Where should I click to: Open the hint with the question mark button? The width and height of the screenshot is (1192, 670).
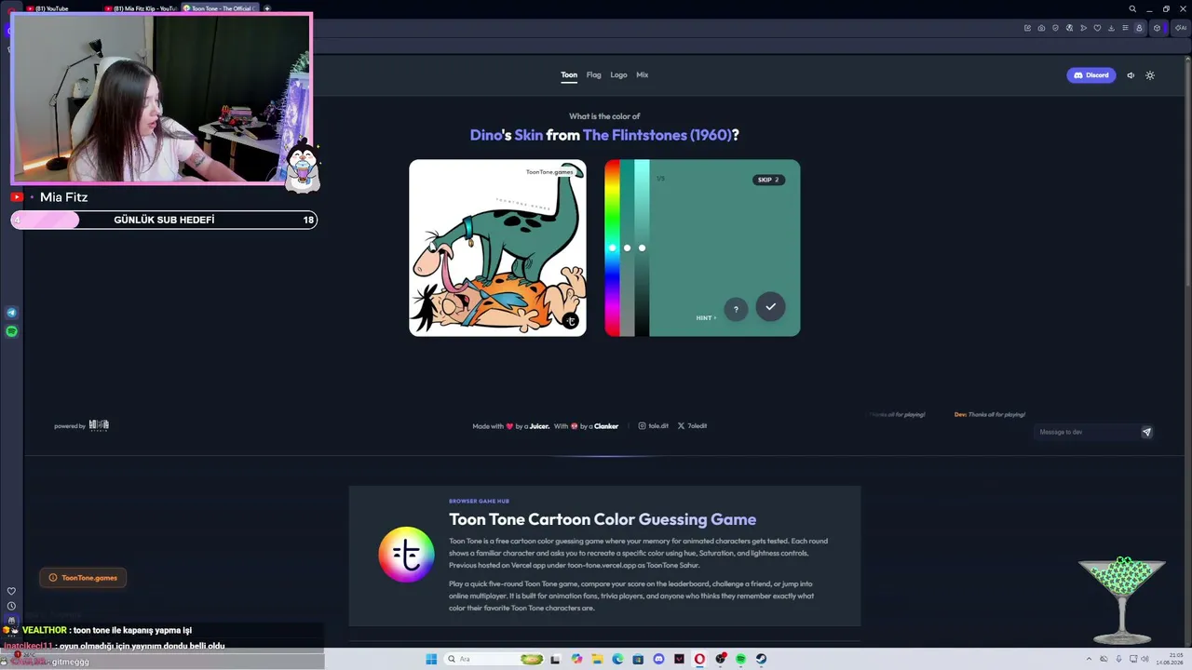736,310
